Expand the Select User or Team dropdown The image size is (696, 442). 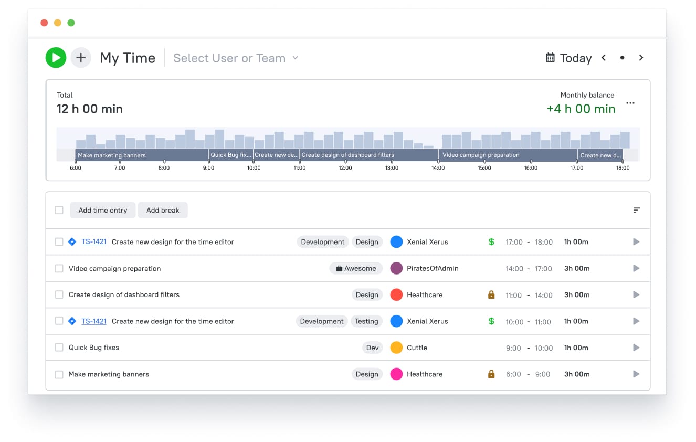[x=236, y=58]
